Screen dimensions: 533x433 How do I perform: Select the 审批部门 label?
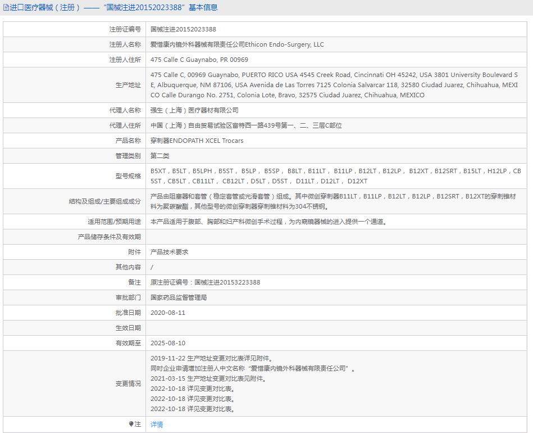128,298
